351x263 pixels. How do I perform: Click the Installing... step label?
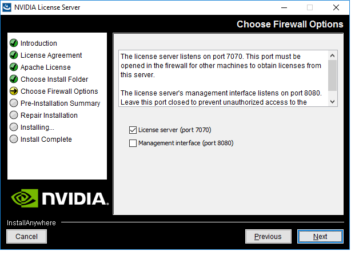pyautogui.click(x=37, y=127)
